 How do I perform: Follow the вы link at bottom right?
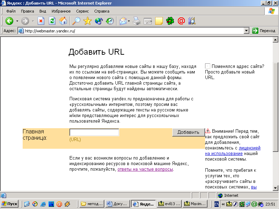(x=254, y=187)
